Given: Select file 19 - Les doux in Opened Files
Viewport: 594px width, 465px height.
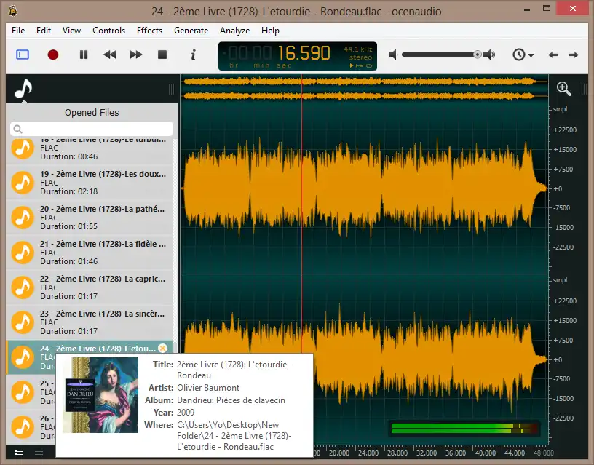Looking at the screenshot, I should click(91, 183).
